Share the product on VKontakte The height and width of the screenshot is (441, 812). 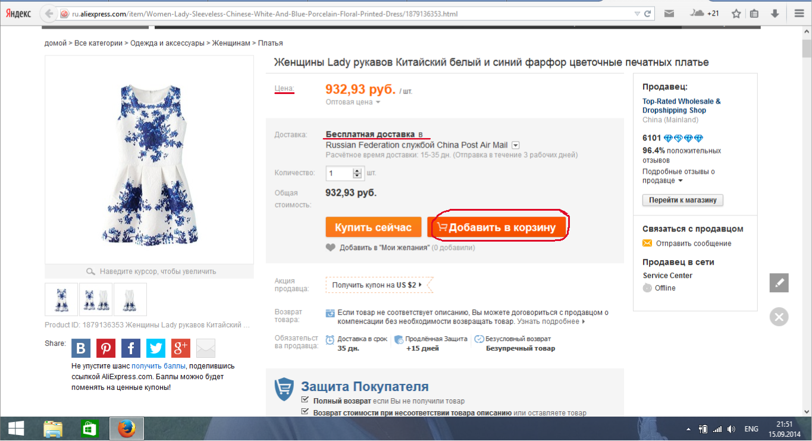pos(81,348)
